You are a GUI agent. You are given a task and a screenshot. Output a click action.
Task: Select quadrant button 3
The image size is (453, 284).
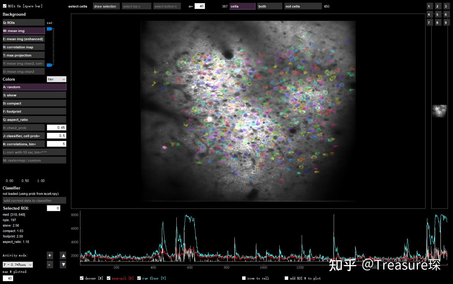(446, 6)
